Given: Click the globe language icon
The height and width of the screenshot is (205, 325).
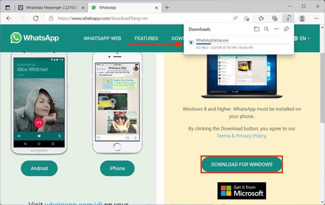Looking at the screenshot, I should 295,38.
